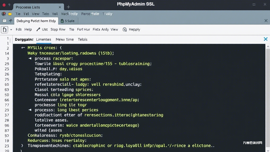Click the 'Massul cola lgage shloressers' line
Viewport: 270px width, 152px height.
click(68, 95)
